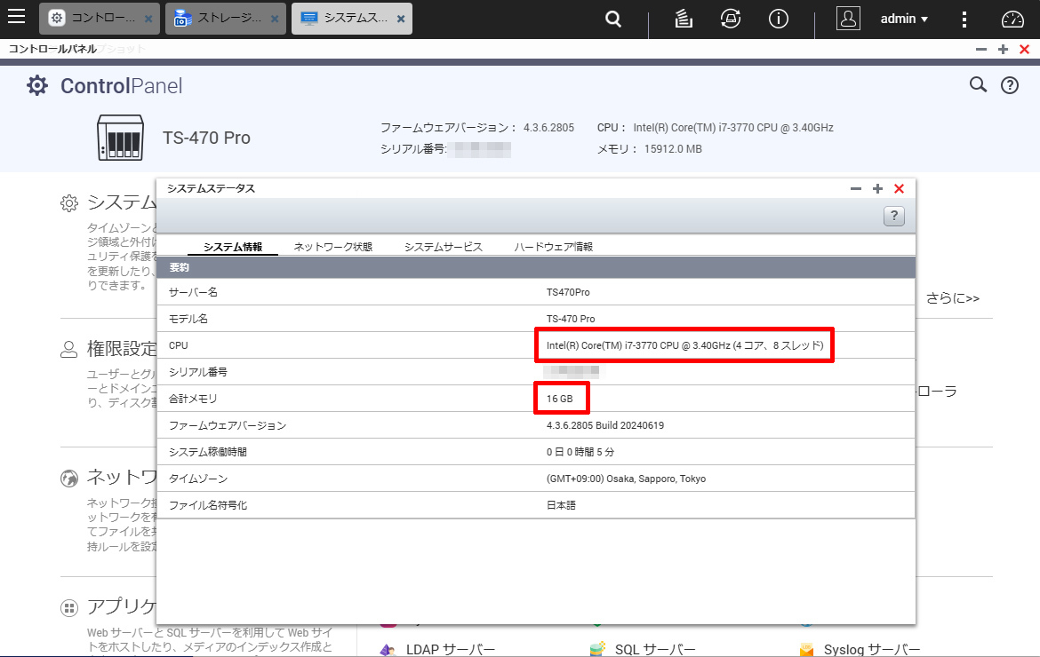
Task: Click the TS-470 Pro NAS device icon
Action: [x=120, y=138]
